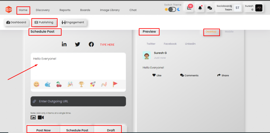Open the Suresh G profile picture menu

coord(259,8)
